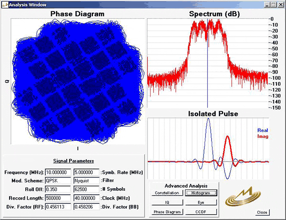Open the Histogram analysis
The image size is (286, 220).
[201, 193]
